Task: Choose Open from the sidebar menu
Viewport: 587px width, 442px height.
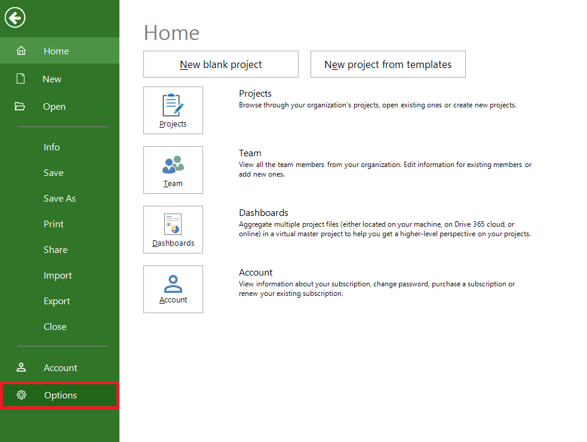Action: click(60, 107)
